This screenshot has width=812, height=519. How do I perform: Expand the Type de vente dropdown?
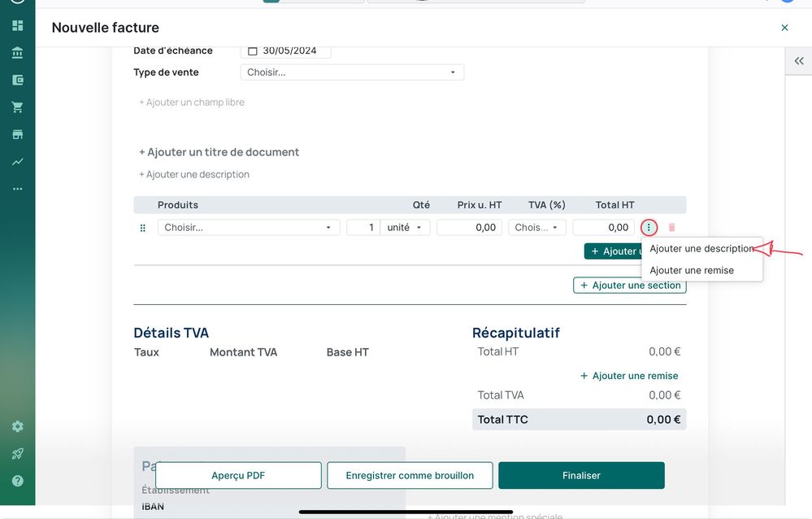pos(352,72)
